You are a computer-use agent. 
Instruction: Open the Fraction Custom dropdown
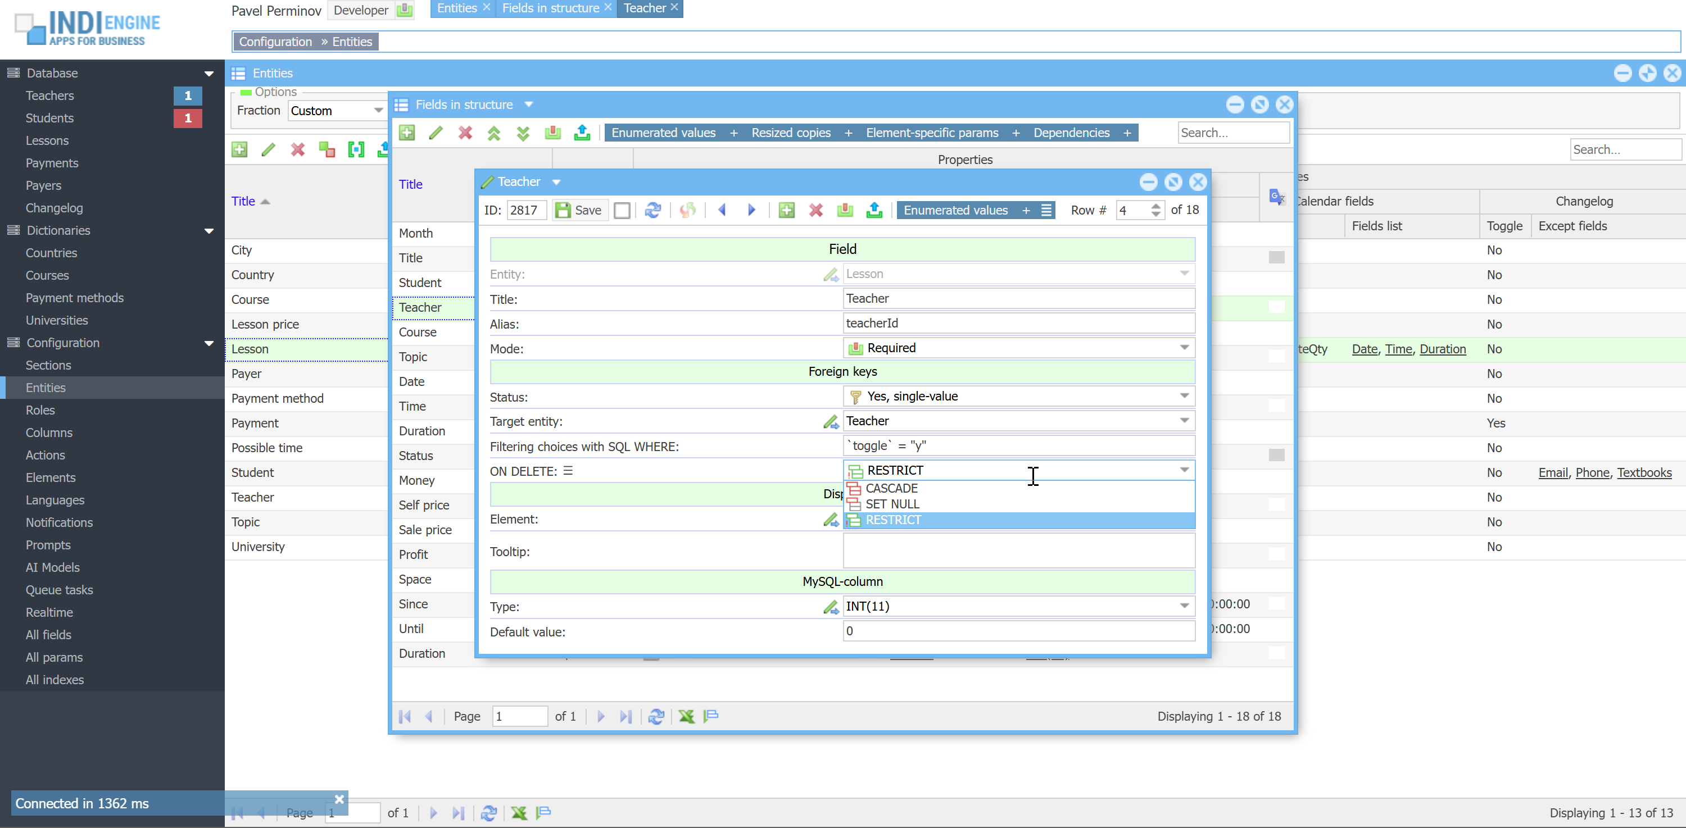pyautogui.click(x=378, y=111)
